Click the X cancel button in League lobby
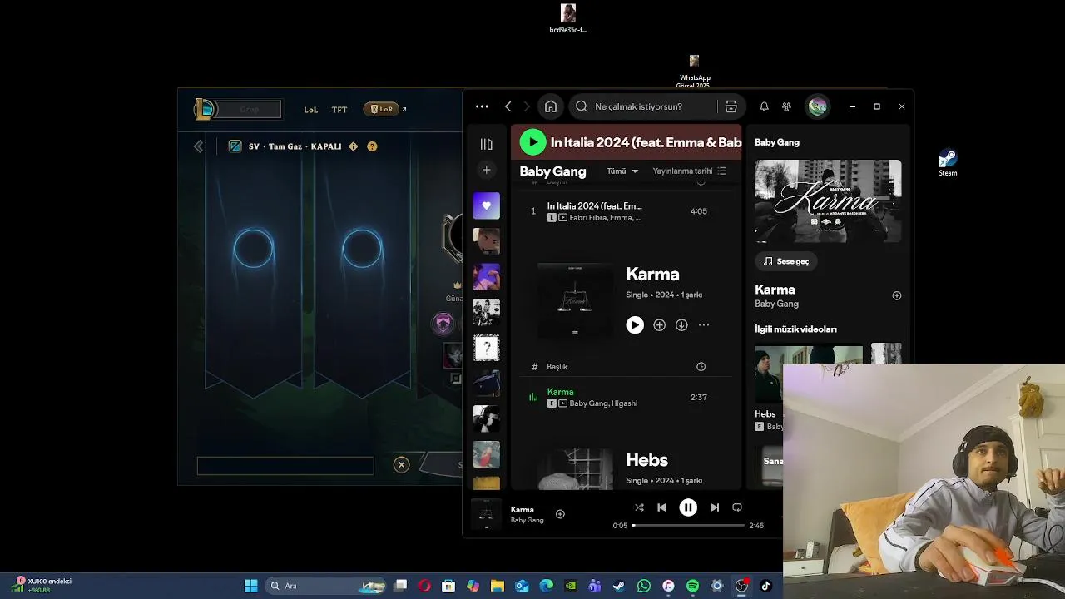Image resolution: width=1065 pixels, height=599 pixels. tap(401, 465)
